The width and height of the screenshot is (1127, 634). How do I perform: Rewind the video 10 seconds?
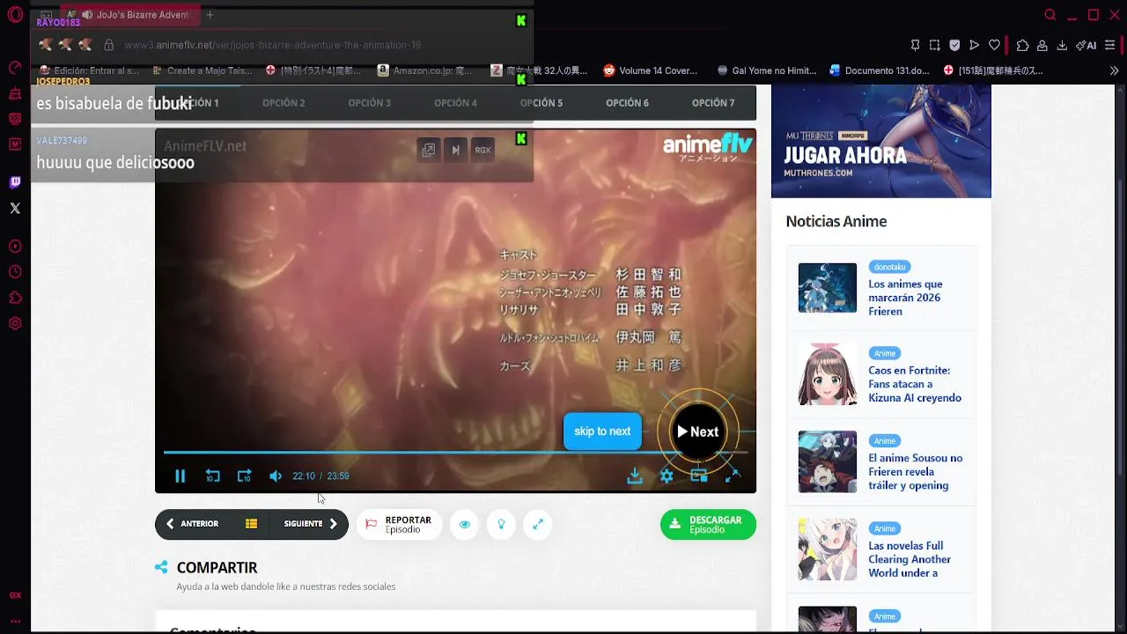212,476
